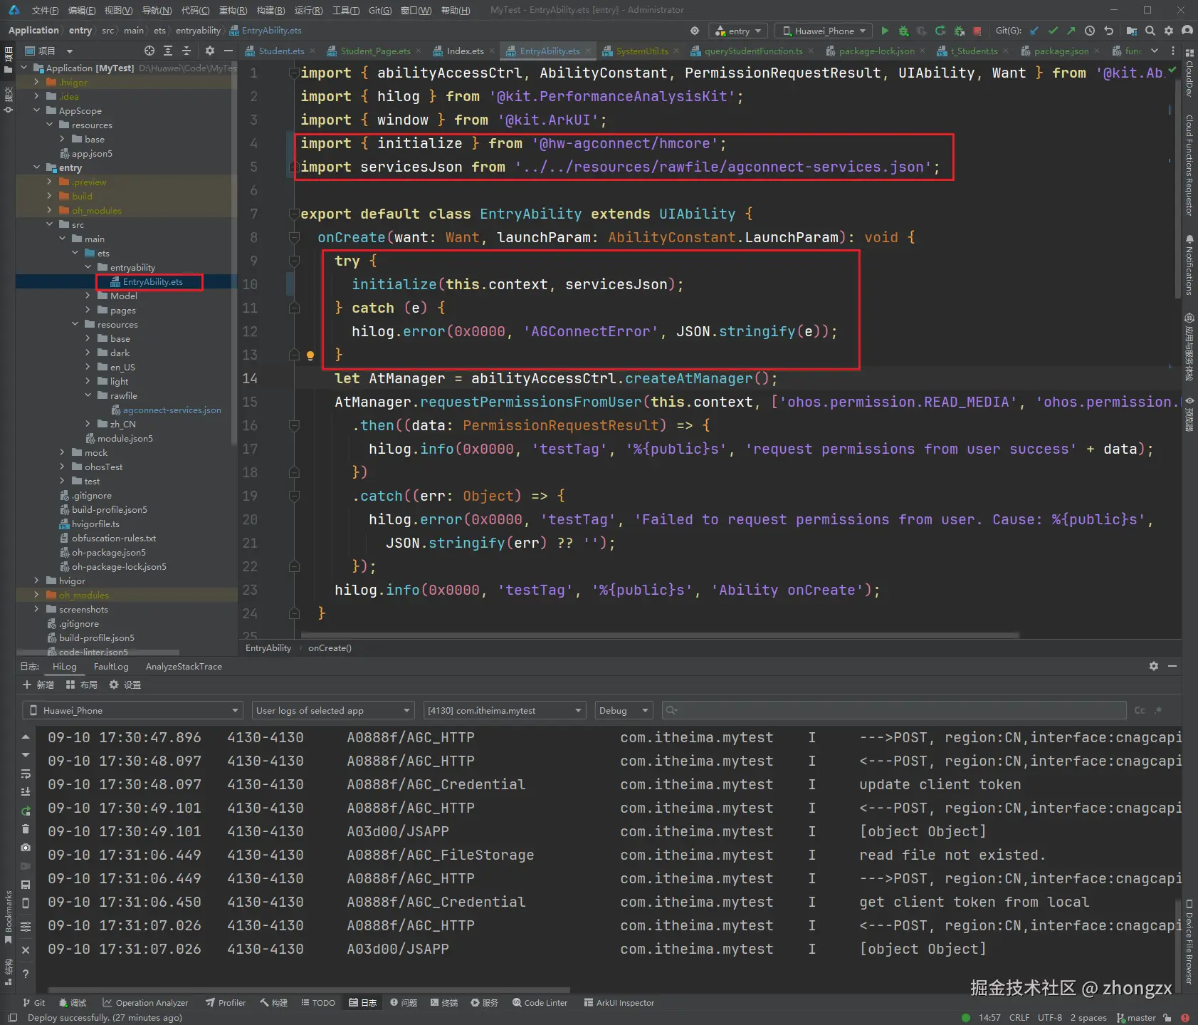Viewport: 1198px width, 1025px height.
Task: Click the Debug bug icon in toolbar
Action: pos(903,31)
